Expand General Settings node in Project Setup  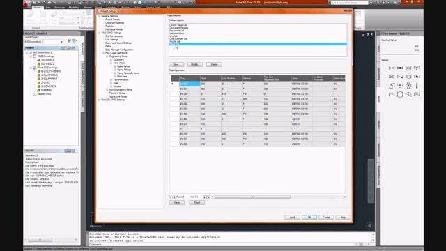coord(99,16)
